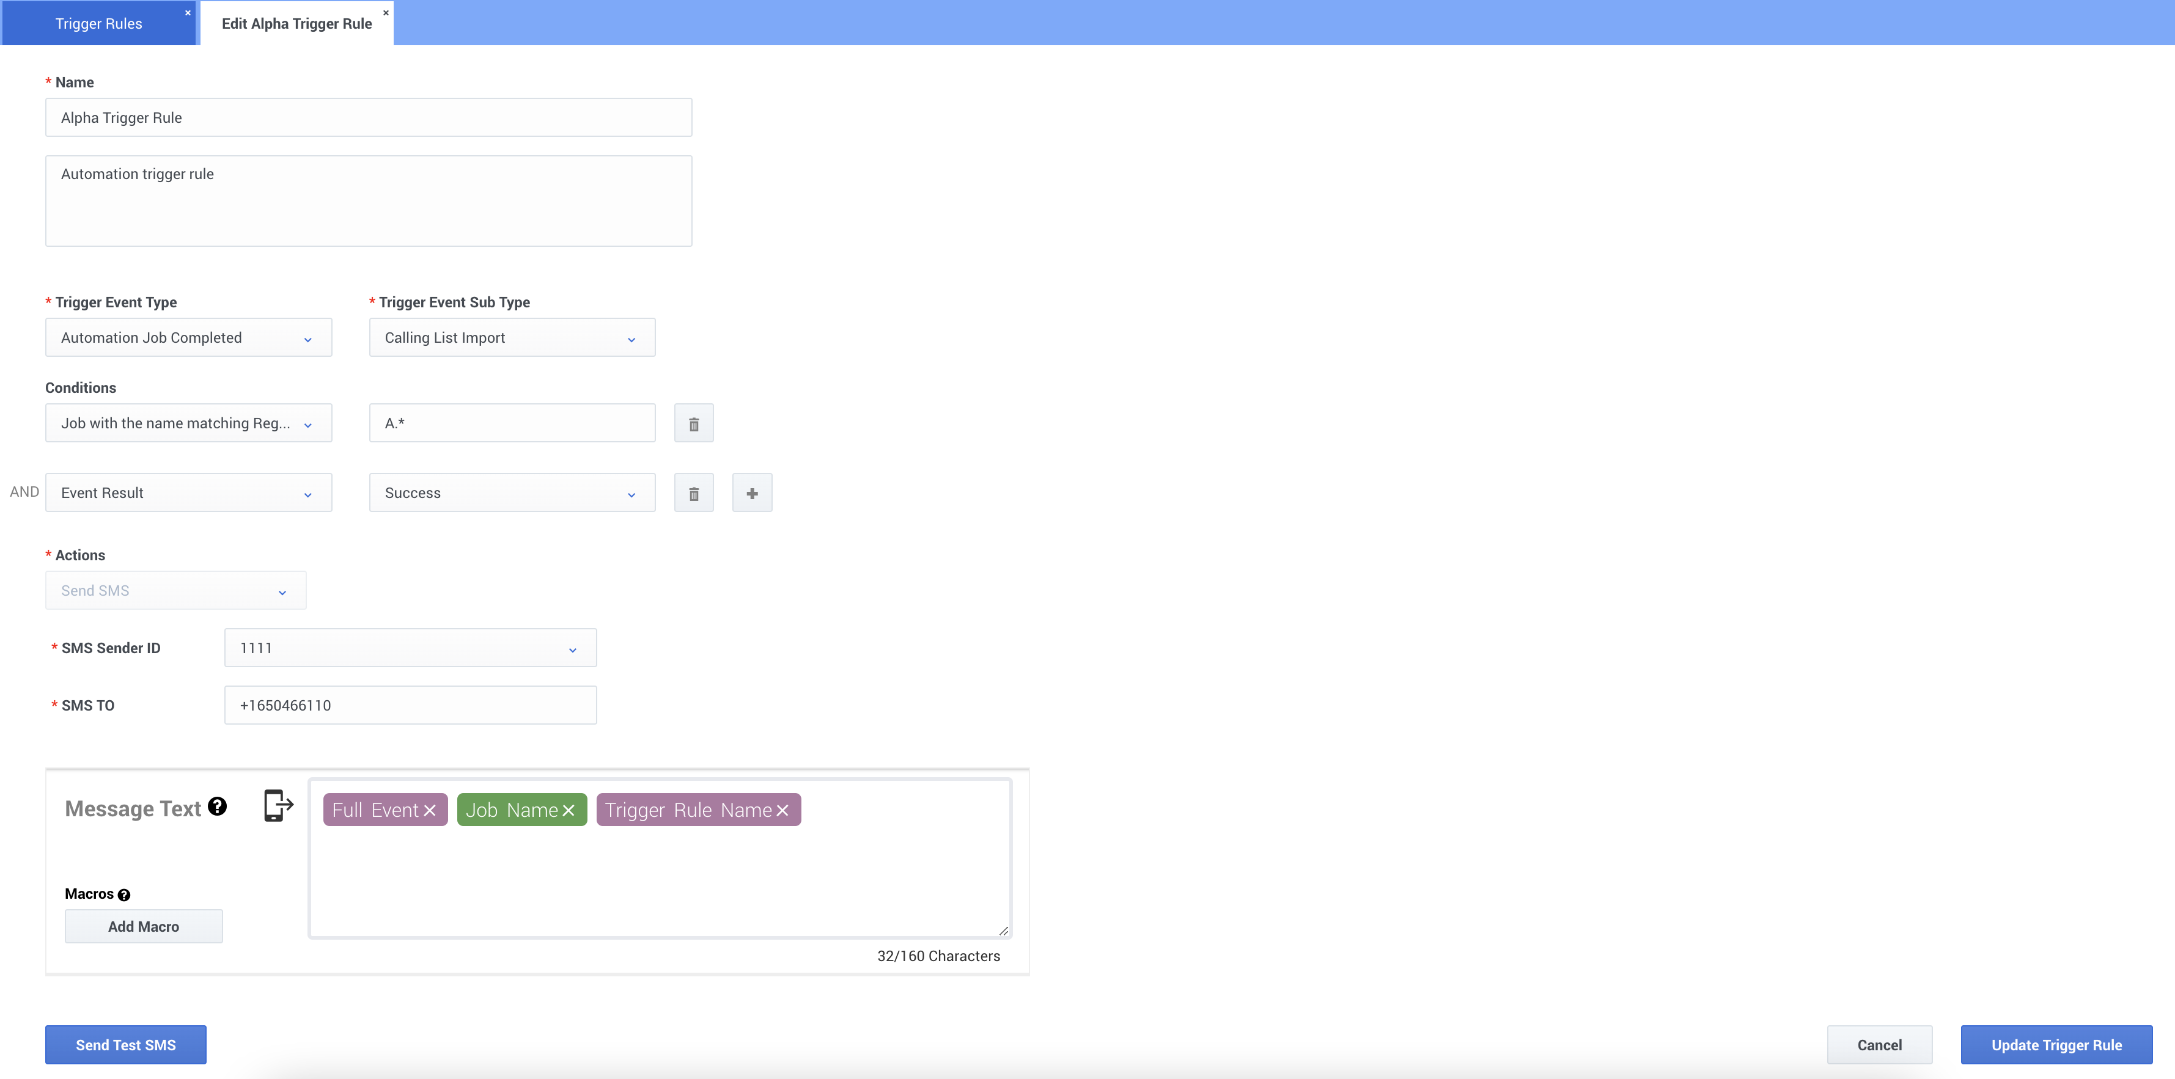This screenshot has width=2175, height=1079.
Task: Click the Trigger Event Type label
Action: pos(116,303)
